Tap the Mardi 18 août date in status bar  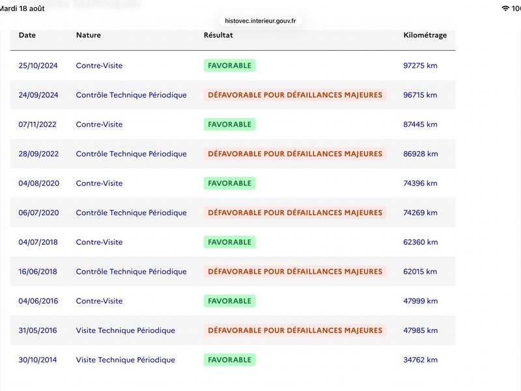[22, 8]
